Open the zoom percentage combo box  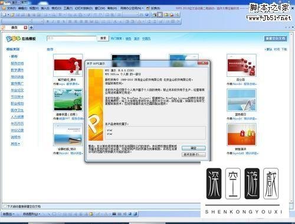[130, 15]
